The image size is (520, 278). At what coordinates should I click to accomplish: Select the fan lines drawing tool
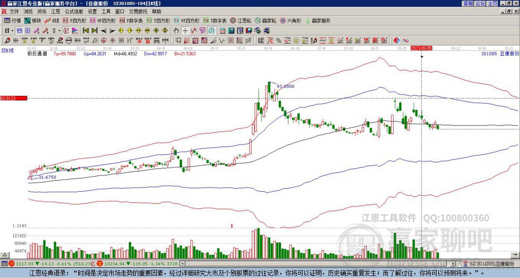187,41
